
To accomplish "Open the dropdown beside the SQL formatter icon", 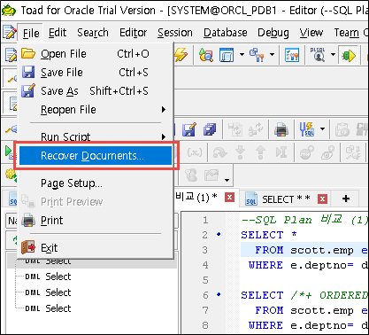I will 322,129.
